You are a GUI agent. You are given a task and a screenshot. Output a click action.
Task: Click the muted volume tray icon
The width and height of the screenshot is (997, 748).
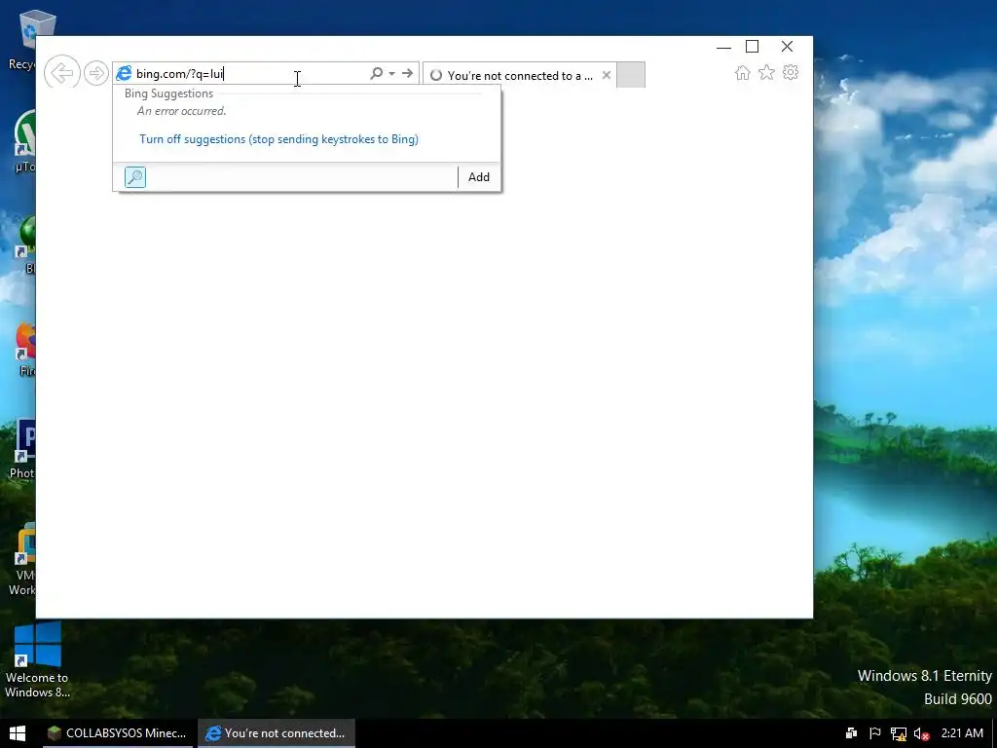point(921,734)
